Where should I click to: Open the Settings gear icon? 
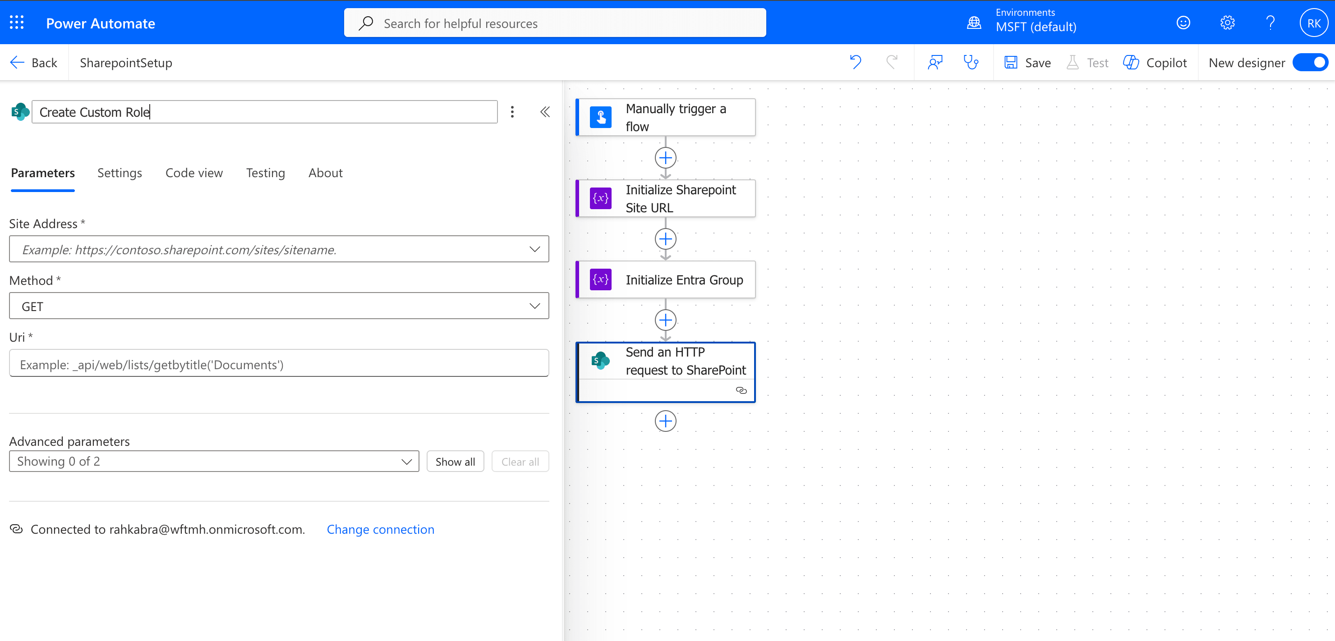[x=1227, y=23]
